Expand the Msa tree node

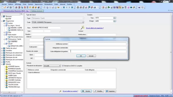[x=4, y=32]
